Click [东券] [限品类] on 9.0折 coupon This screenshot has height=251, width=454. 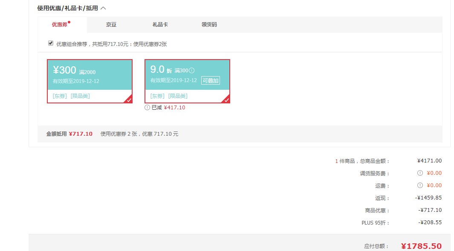tap(169, 96)
